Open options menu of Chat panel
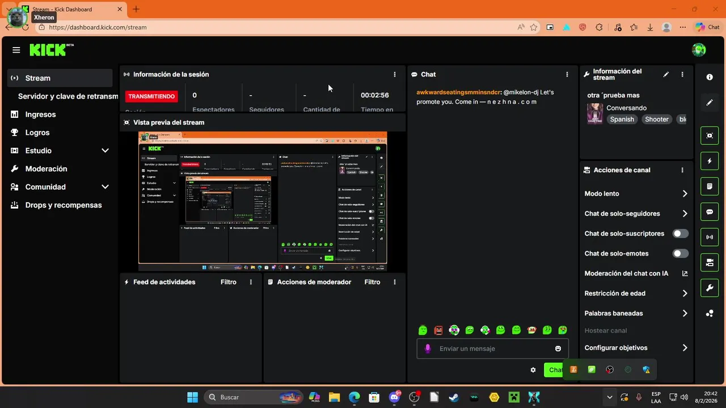The width and height of the screenshot is (726, 408). [x=567, y=74]
